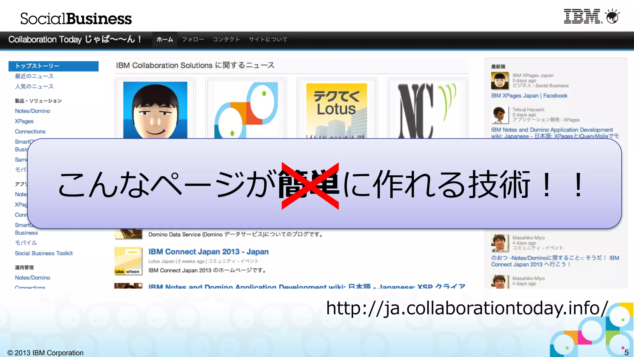Click Tetsuji Hayashi's avatar

pyautogui.click(x=500, y=115)
